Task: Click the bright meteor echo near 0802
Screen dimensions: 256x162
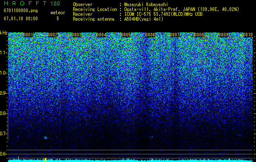Action: coord(46,138)
